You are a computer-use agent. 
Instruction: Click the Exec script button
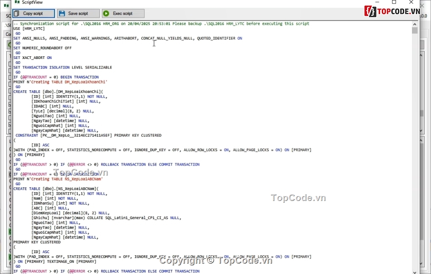point(123,14)
